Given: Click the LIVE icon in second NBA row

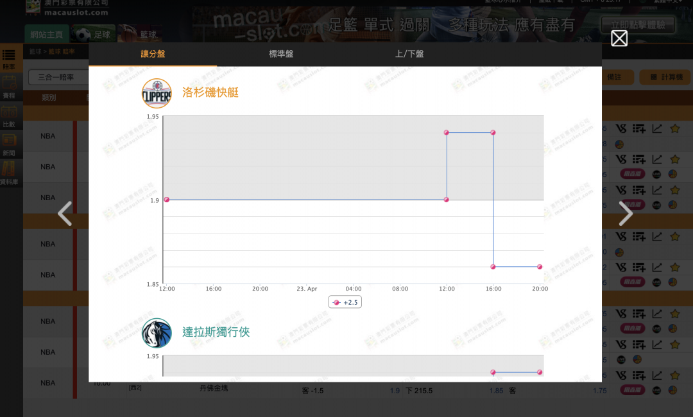Looking at the screenshot, I should [x=657, y=174].
